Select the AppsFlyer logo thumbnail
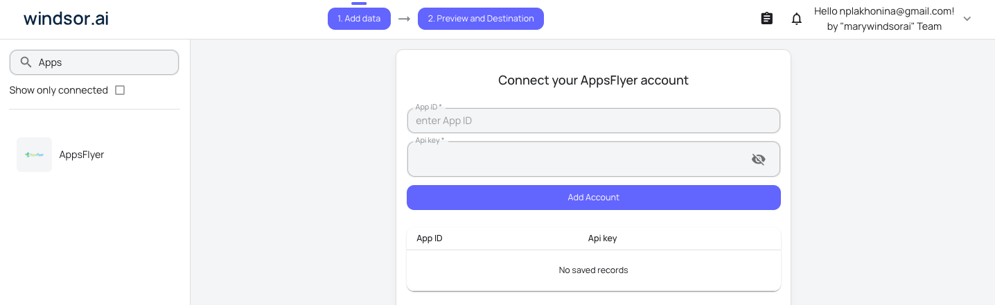 pos(34,155)
